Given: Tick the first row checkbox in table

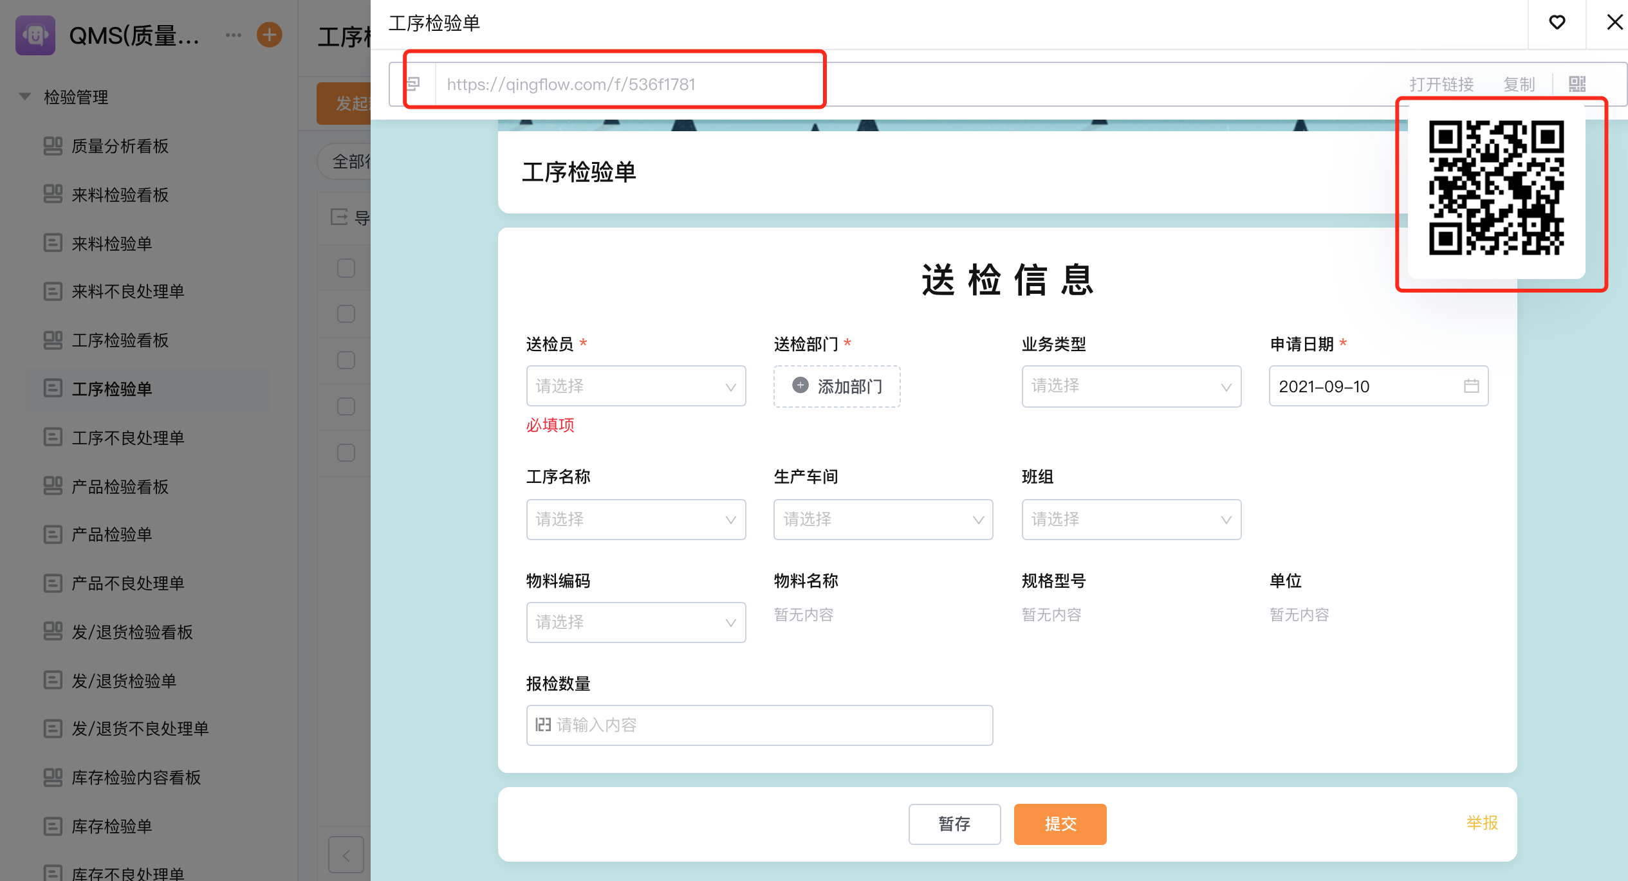Looking at the screenshot, I should point(346,268).
